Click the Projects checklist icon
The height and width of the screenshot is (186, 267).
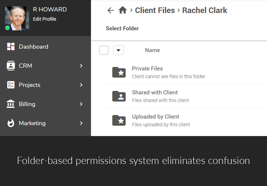[11, 85]
